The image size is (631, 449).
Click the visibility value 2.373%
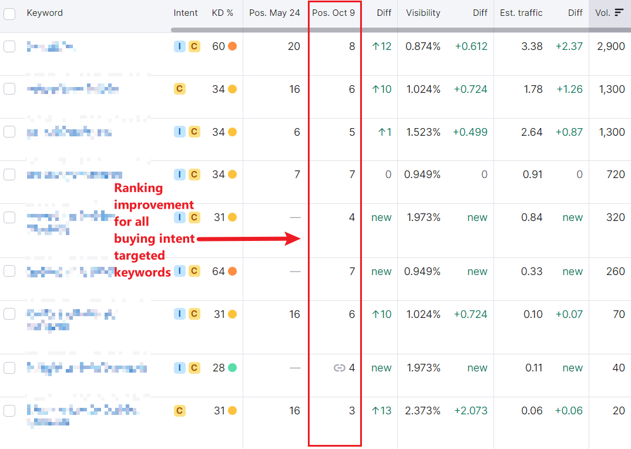click(422, 411)
